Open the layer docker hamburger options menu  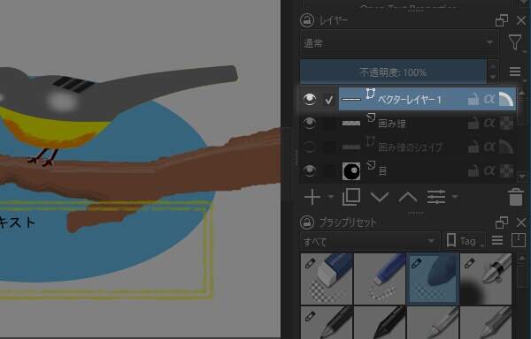515,72
